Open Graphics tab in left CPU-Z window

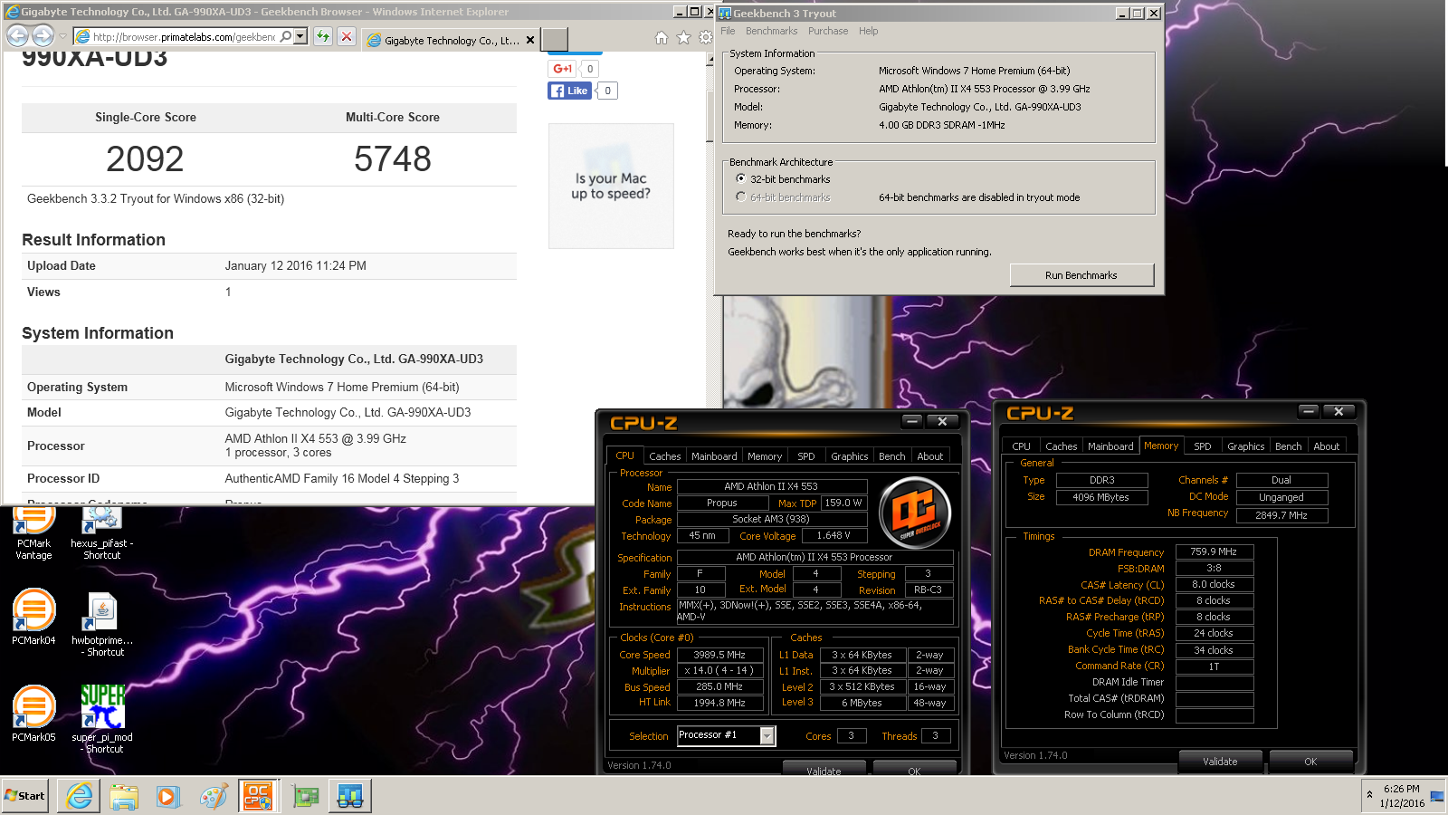tap(849, 456)
